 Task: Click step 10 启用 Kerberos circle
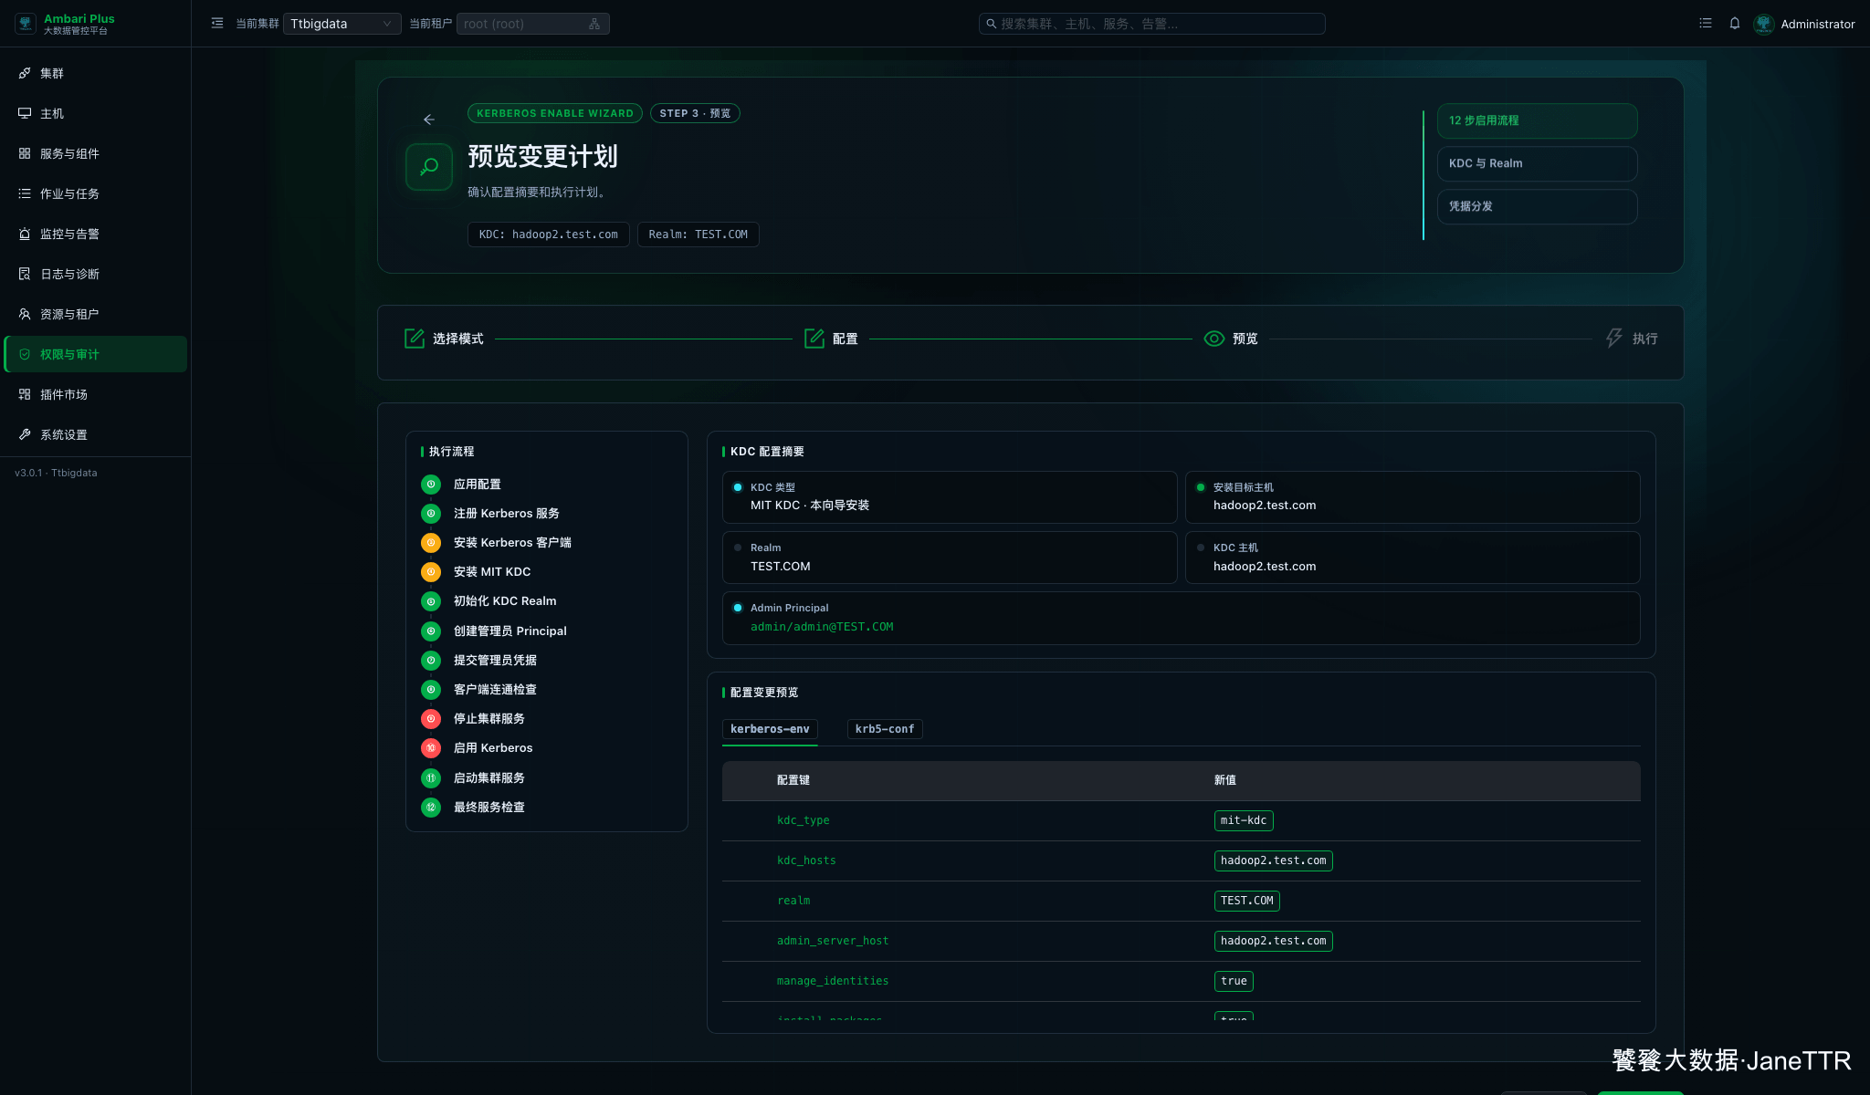[x=431, y=748]
